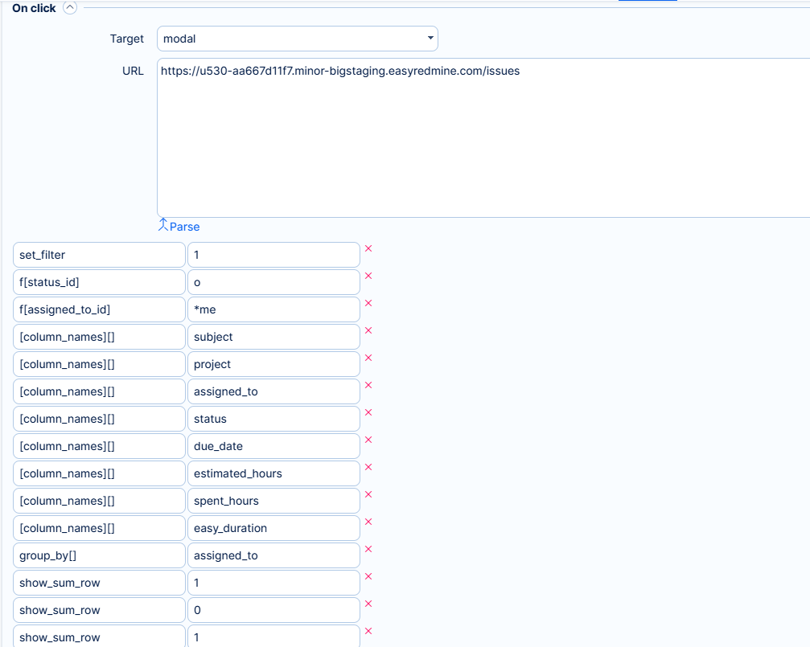810x647 pixels.
Task: Click the value field containing status
Action: coord(273,419)
